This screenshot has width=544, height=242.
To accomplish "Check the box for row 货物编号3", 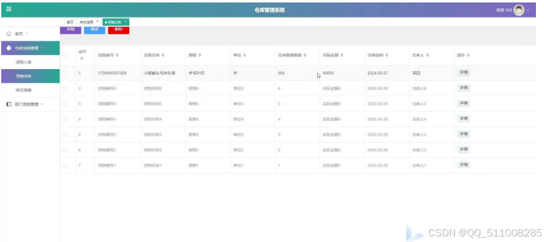I will click(x=65, y=134).
